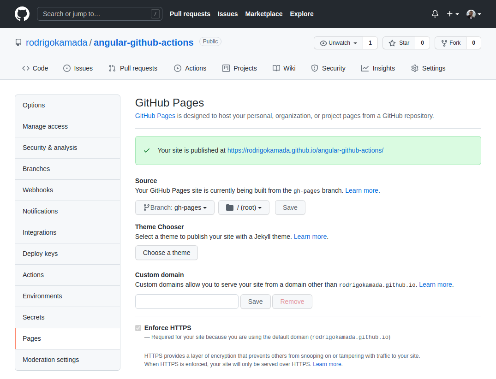Screen dimensions: 496x379
Task: Switch to the Code tab
Action: (x=35, y=68)
